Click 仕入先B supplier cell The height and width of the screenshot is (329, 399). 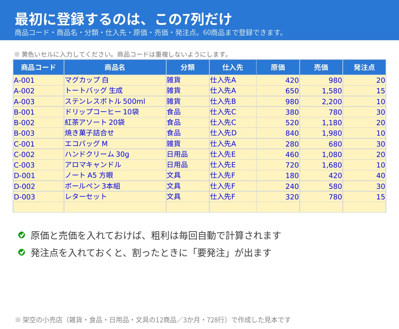(233, 101)
